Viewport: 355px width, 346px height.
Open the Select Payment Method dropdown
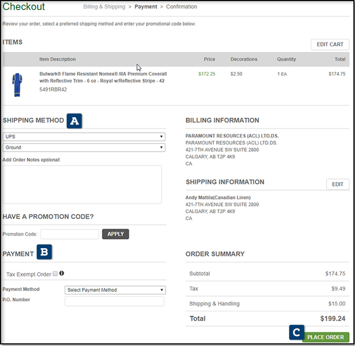click(115, 290)
